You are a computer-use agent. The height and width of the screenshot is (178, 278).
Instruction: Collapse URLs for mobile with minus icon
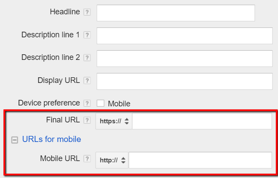click(14, 140)
